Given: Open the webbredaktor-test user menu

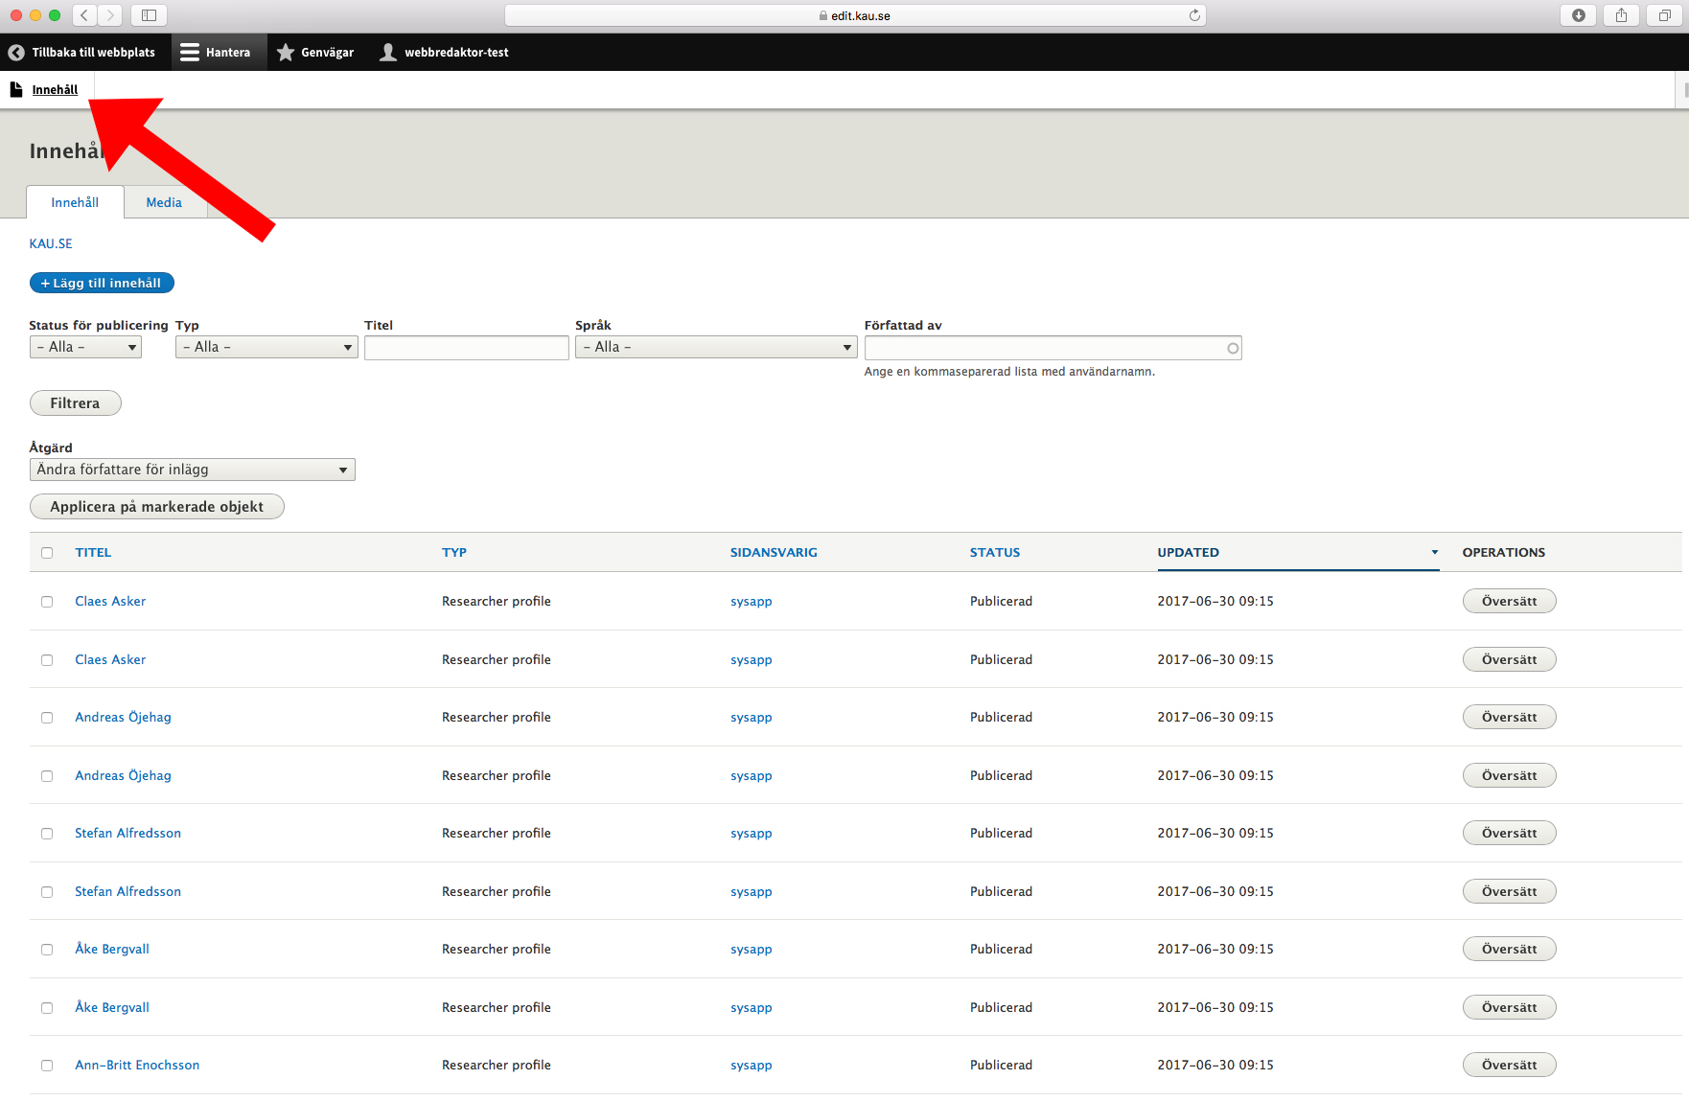Looking at the screenshot, I should pos(444,53).
